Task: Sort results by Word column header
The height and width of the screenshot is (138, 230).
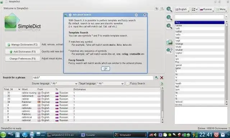Action: pyautogui.click(x=24, y=89)
